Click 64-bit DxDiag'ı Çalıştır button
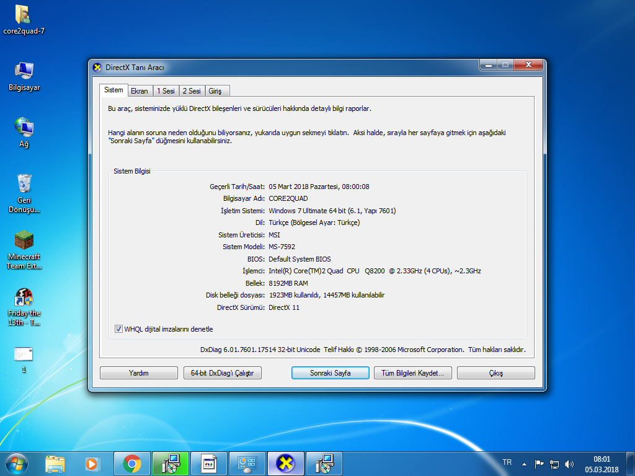Image resolution: width=635 pixels, height=476 pixels. pyautogui.click(x=223, y=372)
